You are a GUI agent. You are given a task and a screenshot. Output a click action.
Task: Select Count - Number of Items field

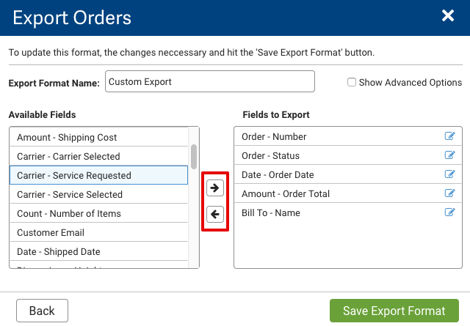pos(98,213)
